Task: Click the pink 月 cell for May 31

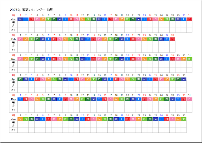Action: coord(189,99)
